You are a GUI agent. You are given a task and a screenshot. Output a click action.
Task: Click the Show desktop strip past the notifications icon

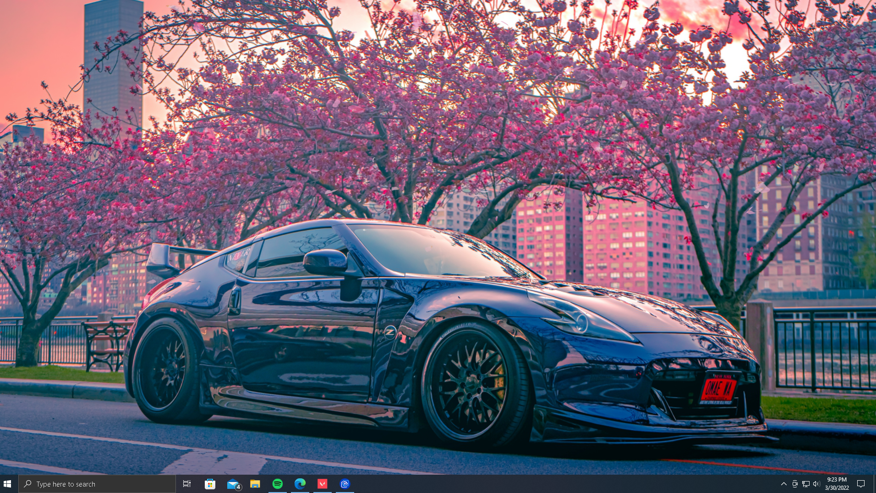874,484
